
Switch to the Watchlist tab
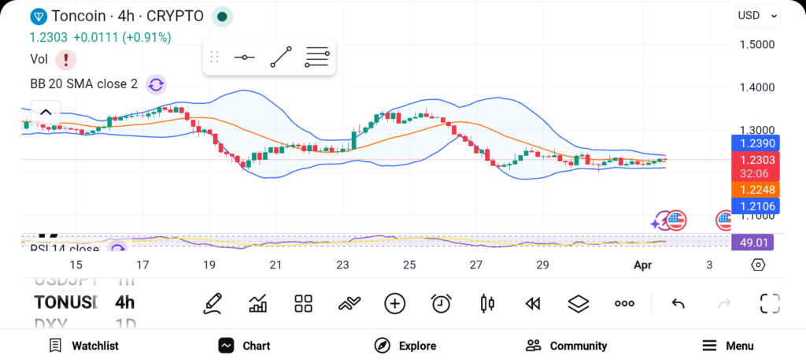(84, 346)
